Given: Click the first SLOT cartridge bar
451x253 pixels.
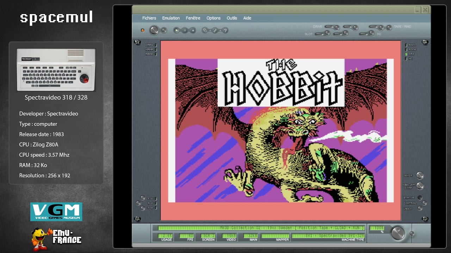Looking at the screenshot, I should (319, 34).
